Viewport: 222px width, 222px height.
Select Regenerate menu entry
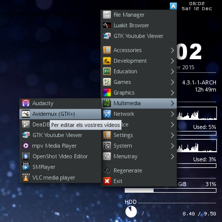click(x=139, y=170)
